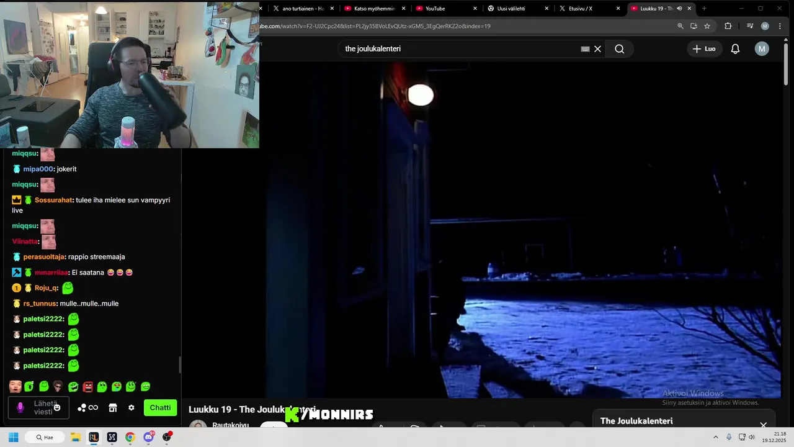Click the Luukku 19 video title
This screenshot has width=794, height=447.
tap(252, 410)
